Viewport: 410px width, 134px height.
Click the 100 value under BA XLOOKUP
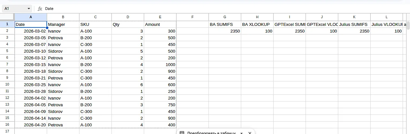(257, 31)
